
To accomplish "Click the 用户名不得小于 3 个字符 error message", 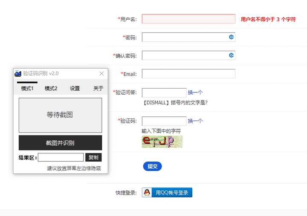I will pos(268,19).
